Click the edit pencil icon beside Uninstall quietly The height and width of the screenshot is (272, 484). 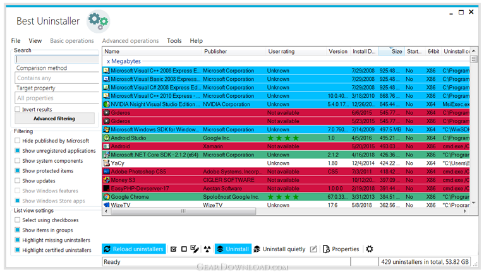point(313,249)
